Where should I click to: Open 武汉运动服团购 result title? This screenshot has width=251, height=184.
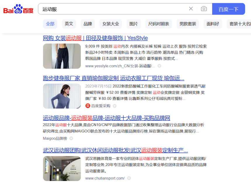coord(115,150)
